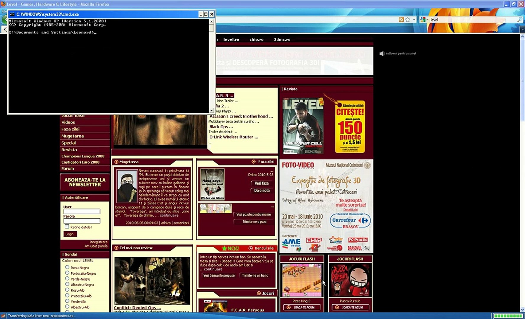
Task: Open Castigatori Euro 2008 sidebar link
Action: (x=80, y=162)
